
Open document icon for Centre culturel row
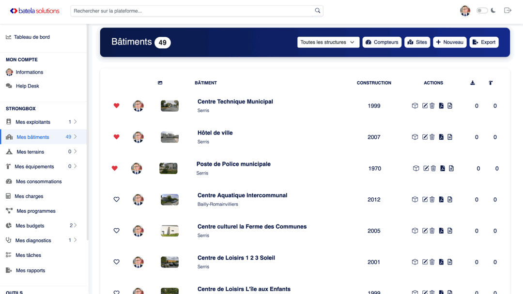(450, 231)
